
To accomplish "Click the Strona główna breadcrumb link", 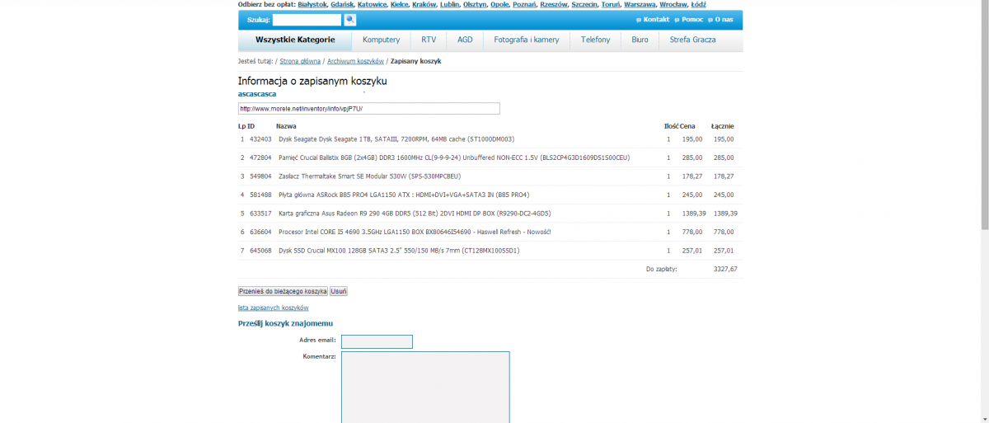I will [299, 62].
